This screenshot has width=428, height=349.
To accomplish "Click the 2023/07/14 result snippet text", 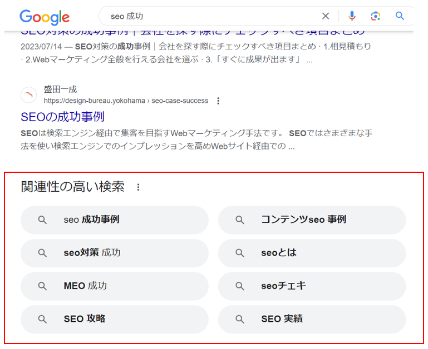I will pyautogui.click(x=196, y=53).
